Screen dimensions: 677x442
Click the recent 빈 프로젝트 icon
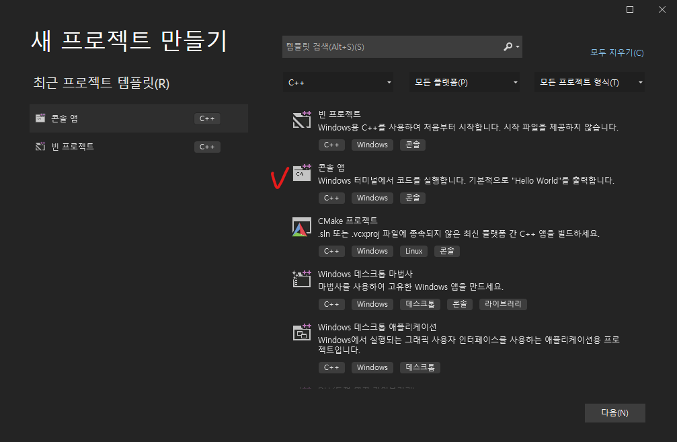coord(40,147)
